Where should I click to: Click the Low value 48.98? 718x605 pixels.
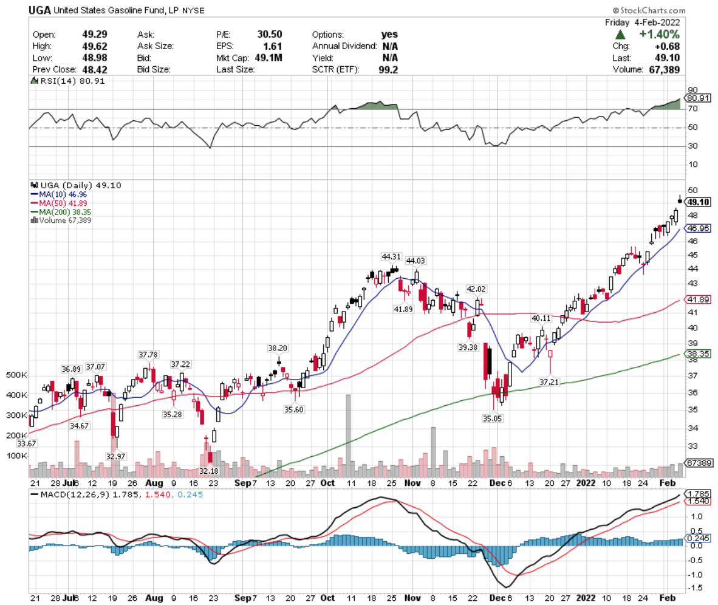coord(95,58)
